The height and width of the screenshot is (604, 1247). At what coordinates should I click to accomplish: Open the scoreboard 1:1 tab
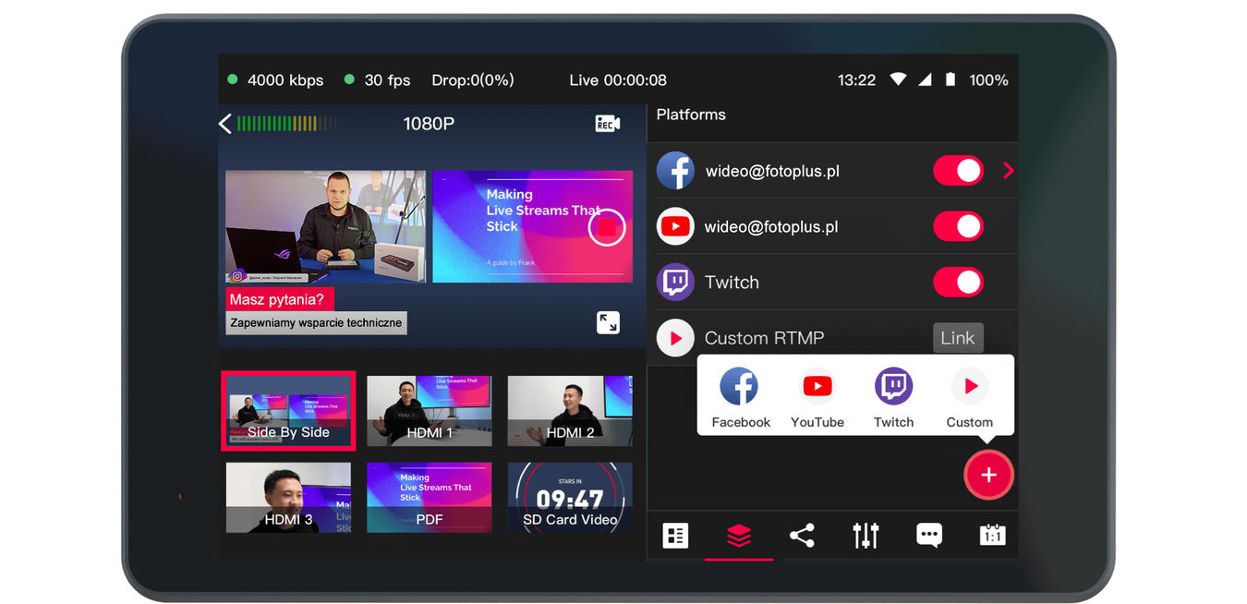992,536
